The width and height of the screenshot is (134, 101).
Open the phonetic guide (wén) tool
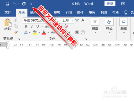point(77,20)
